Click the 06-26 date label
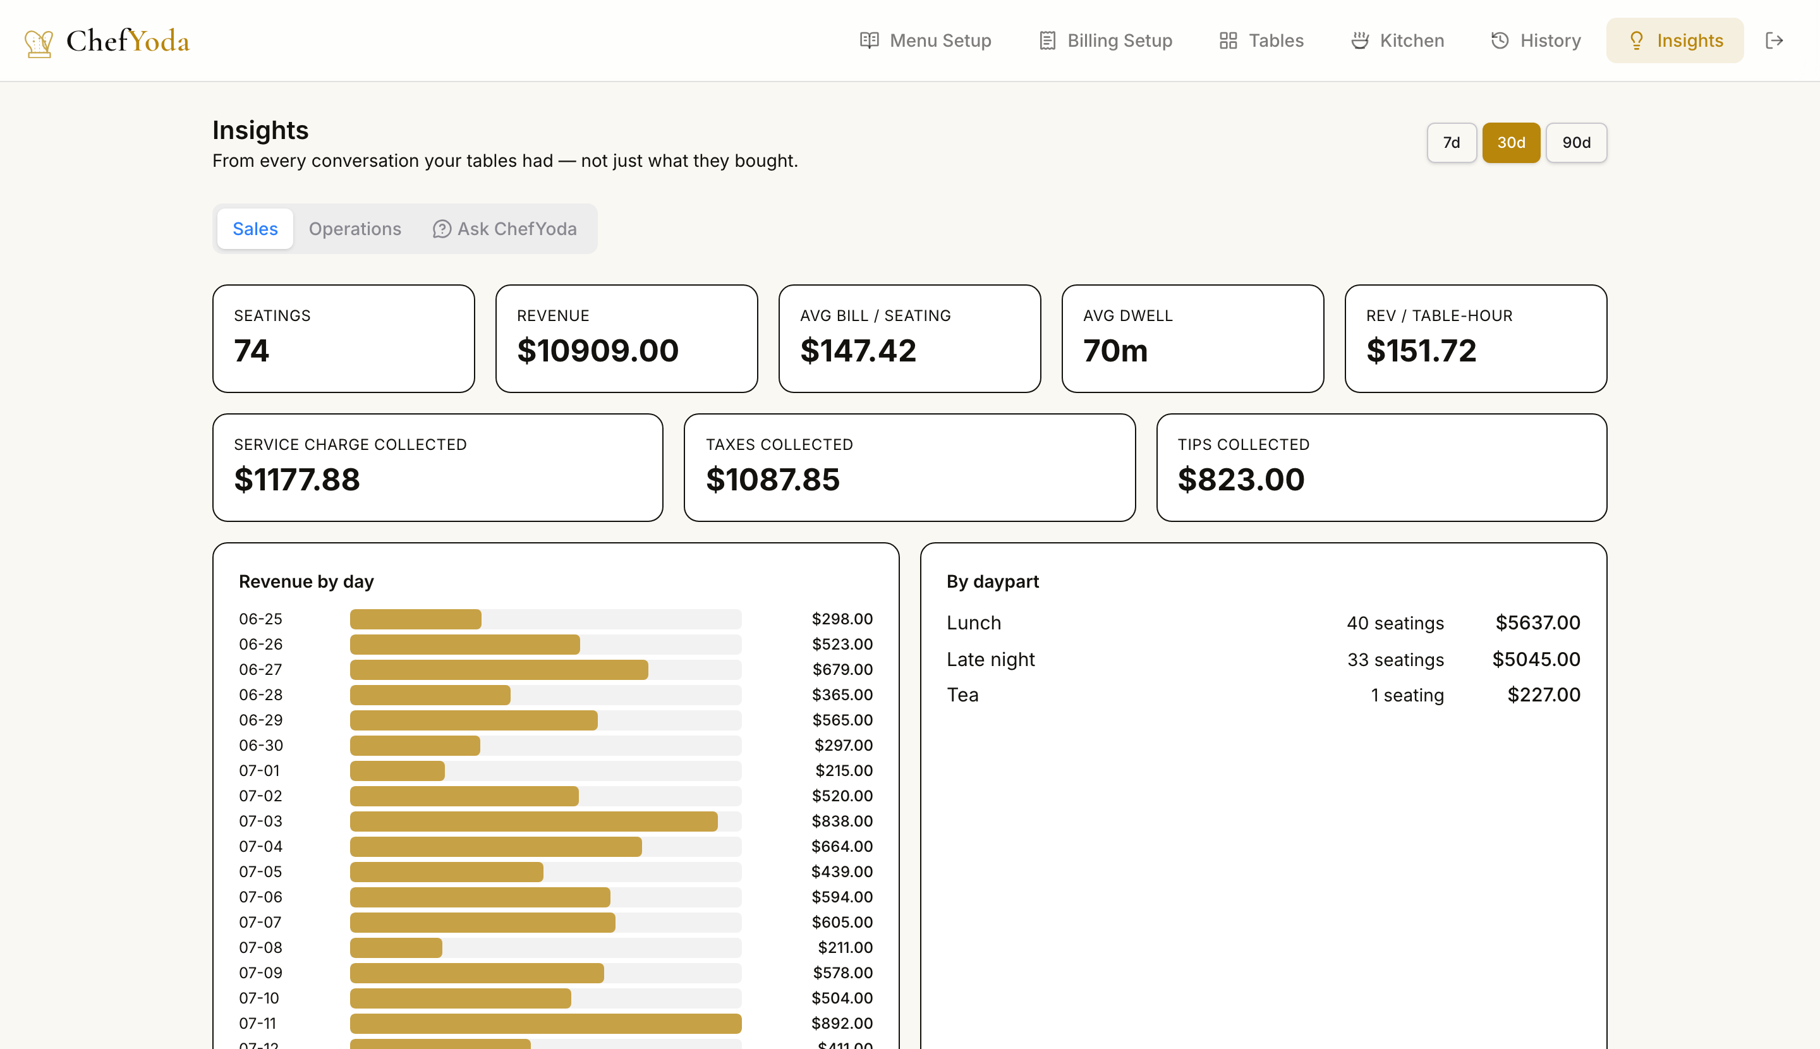The height and width of the screenshot is (1049, 1820). coord(261,645)
